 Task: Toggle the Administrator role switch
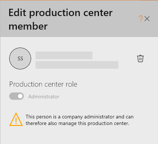tap(16, 96)
